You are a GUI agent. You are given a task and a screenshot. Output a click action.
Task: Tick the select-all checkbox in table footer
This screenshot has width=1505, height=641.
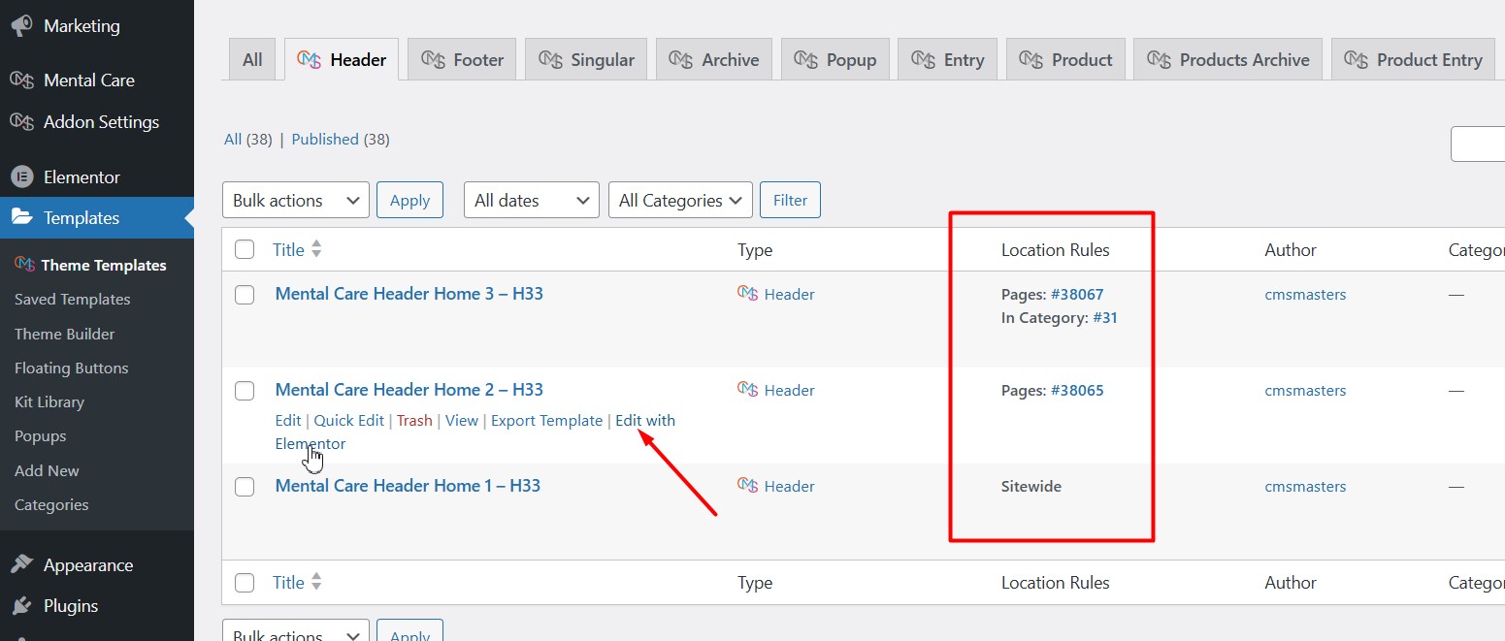point(245,583)
